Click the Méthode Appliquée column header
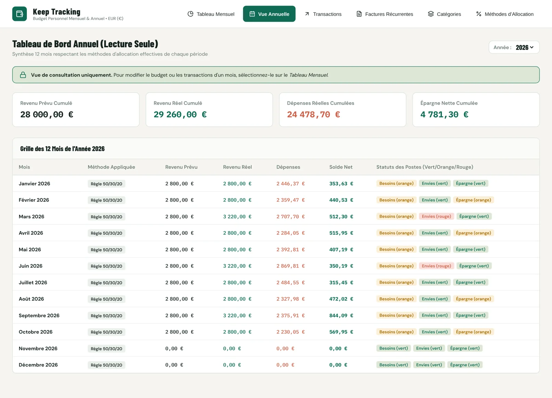 coord(111,167)
